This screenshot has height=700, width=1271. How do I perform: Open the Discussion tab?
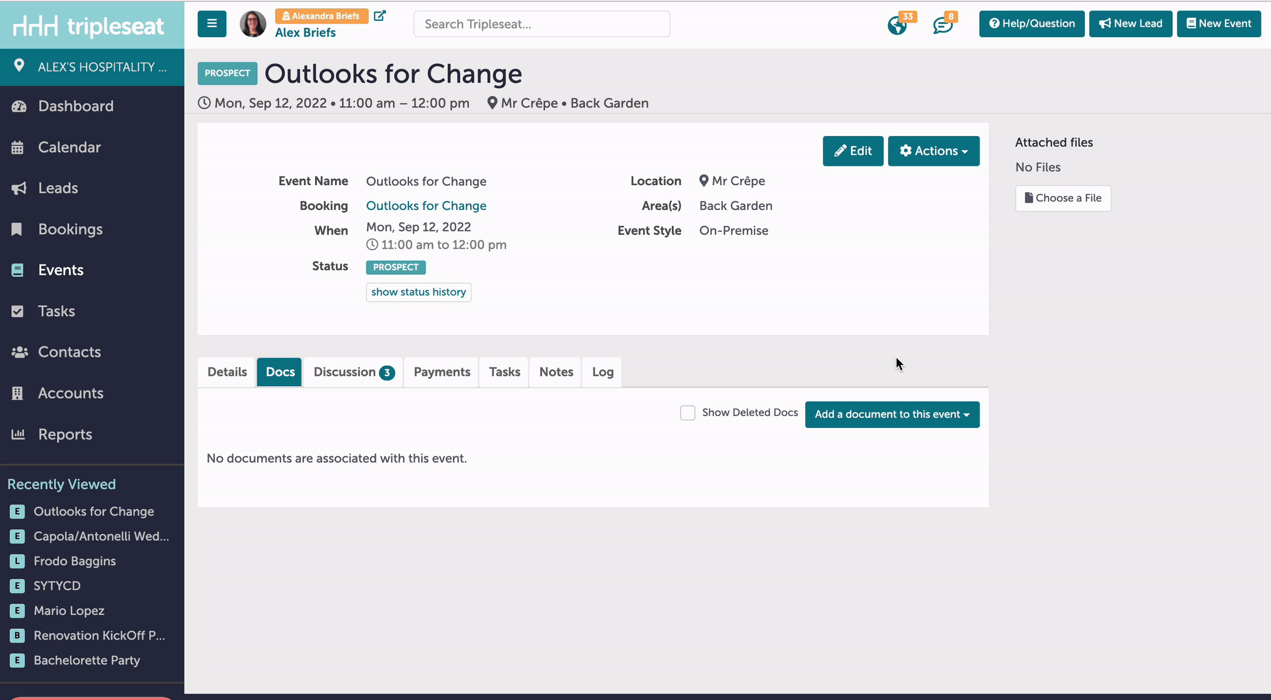(353, 372)
